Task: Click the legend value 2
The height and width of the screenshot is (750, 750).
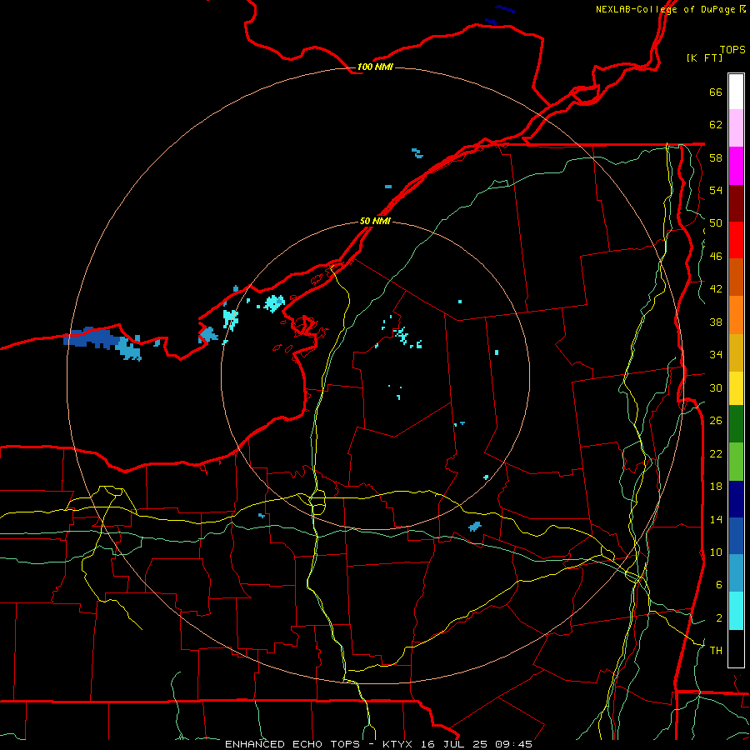Action: pos(719,618)
